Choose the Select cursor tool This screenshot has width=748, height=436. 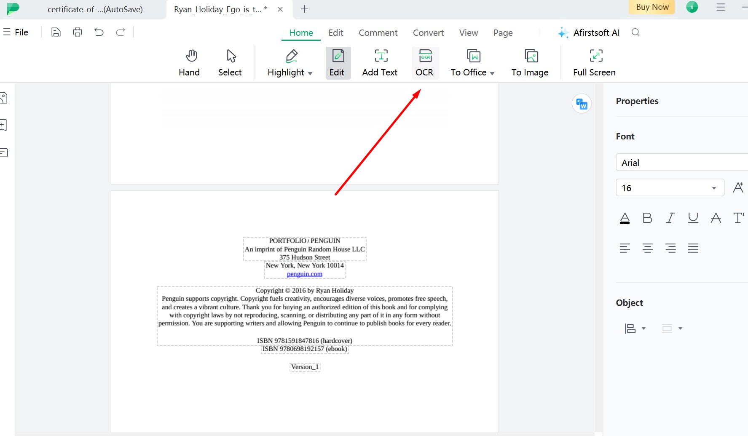[230, 63]
